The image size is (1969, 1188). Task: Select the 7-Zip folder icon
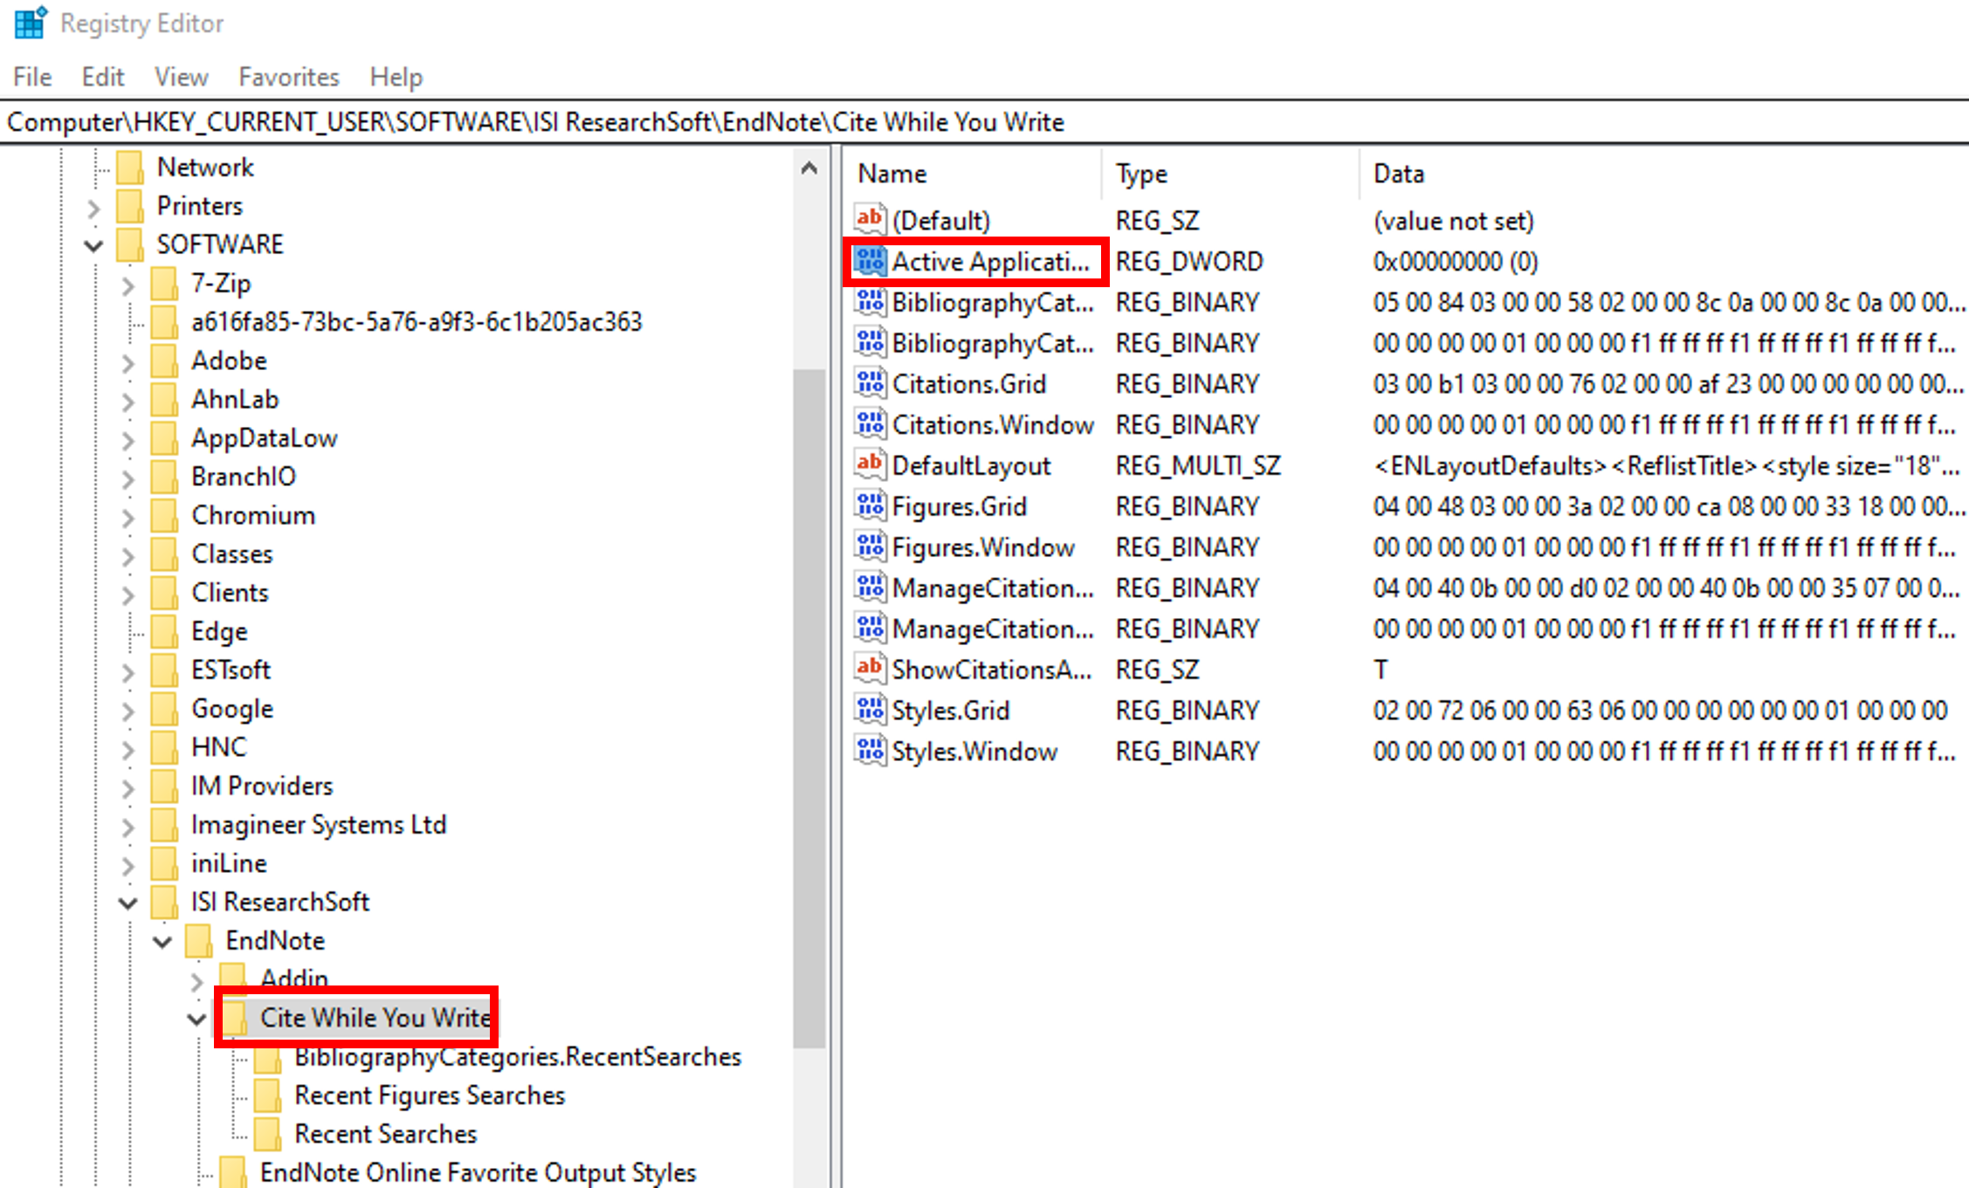(x=164, y=283)
